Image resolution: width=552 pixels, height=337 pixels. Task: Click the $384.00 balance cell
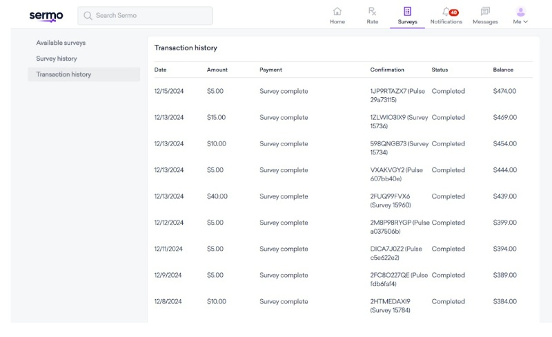(x=505, y=301)
